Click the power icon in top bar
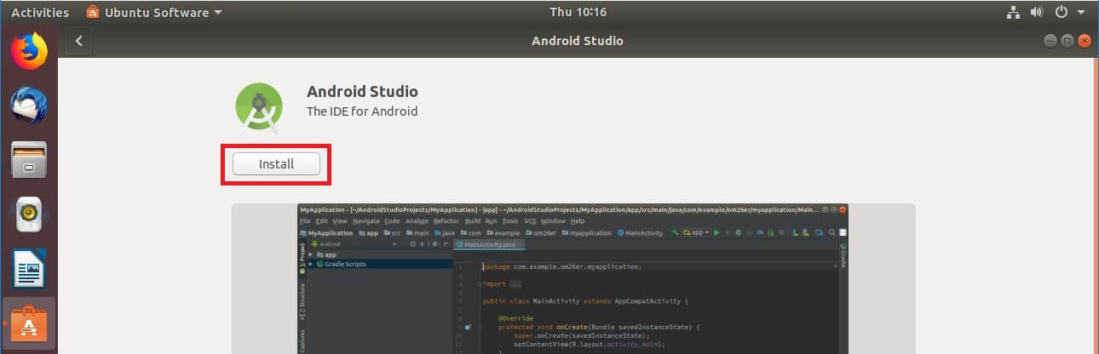 (x=1062, y=12)
